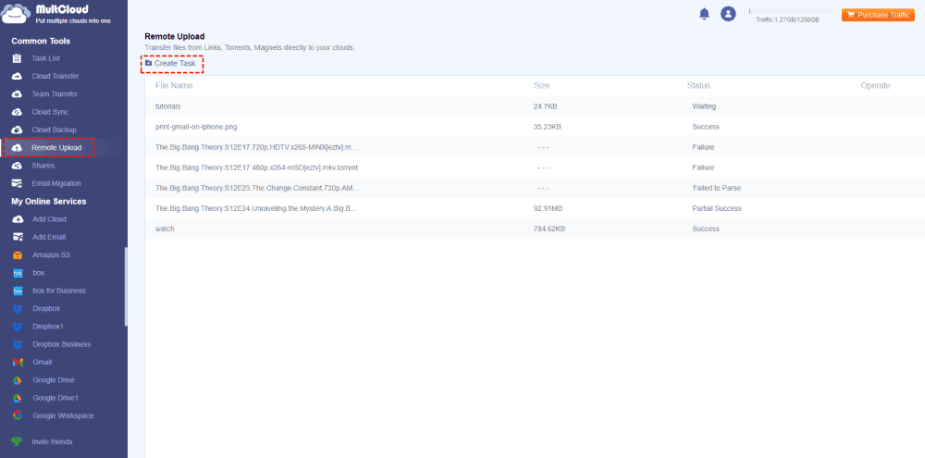Viewport: 925px width, 458px height.
Task: Open Team Transfer page
Action: pyautogui.click(x=55, y=93)
